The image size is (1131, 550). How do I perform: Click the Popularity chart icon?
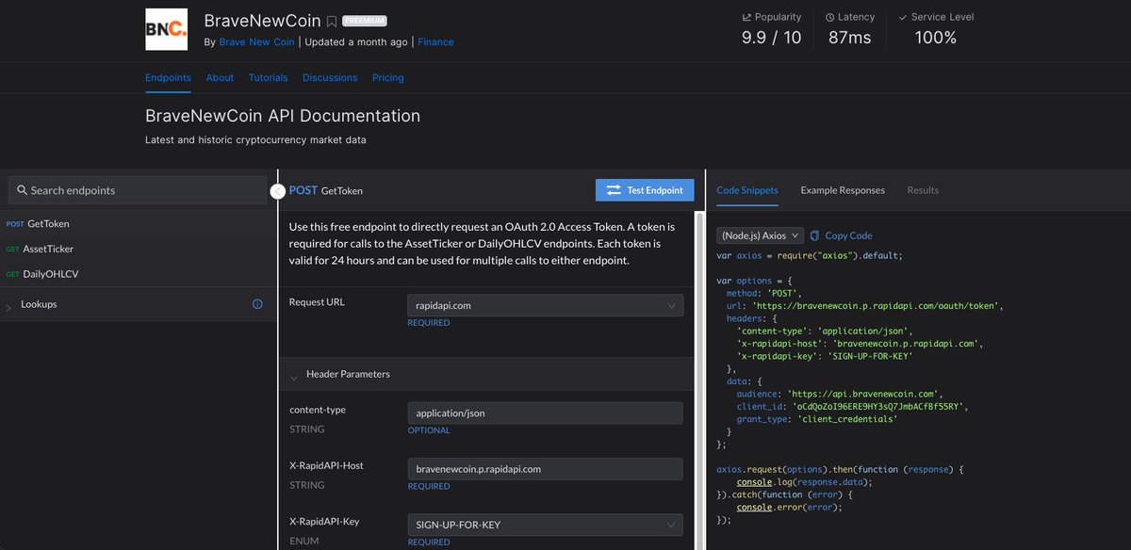pyautogui.click(x=747, y=17)
